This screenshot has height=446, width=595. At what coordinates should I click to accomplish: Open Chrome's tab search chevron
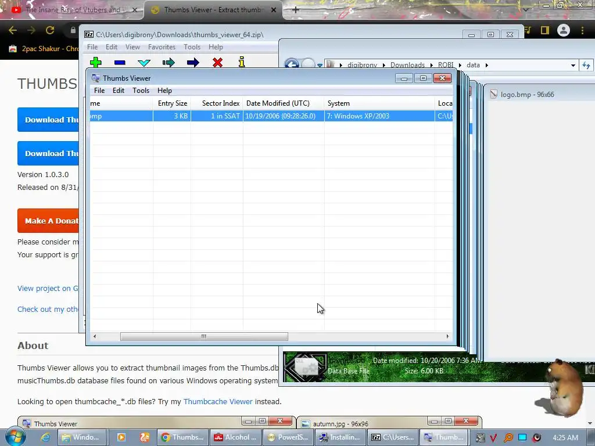525,9
